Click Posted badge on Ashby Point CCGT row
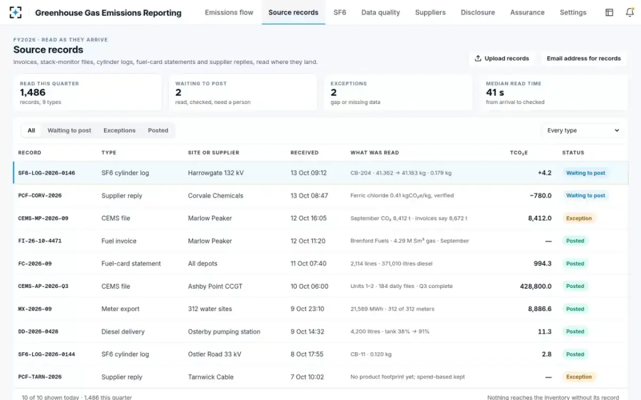The height and width of the screenshot is (400, 641). [575, 286]
